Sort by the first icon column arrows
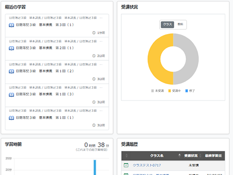The height and width of the screenshot is (175, 233). [x=127, y=156]
